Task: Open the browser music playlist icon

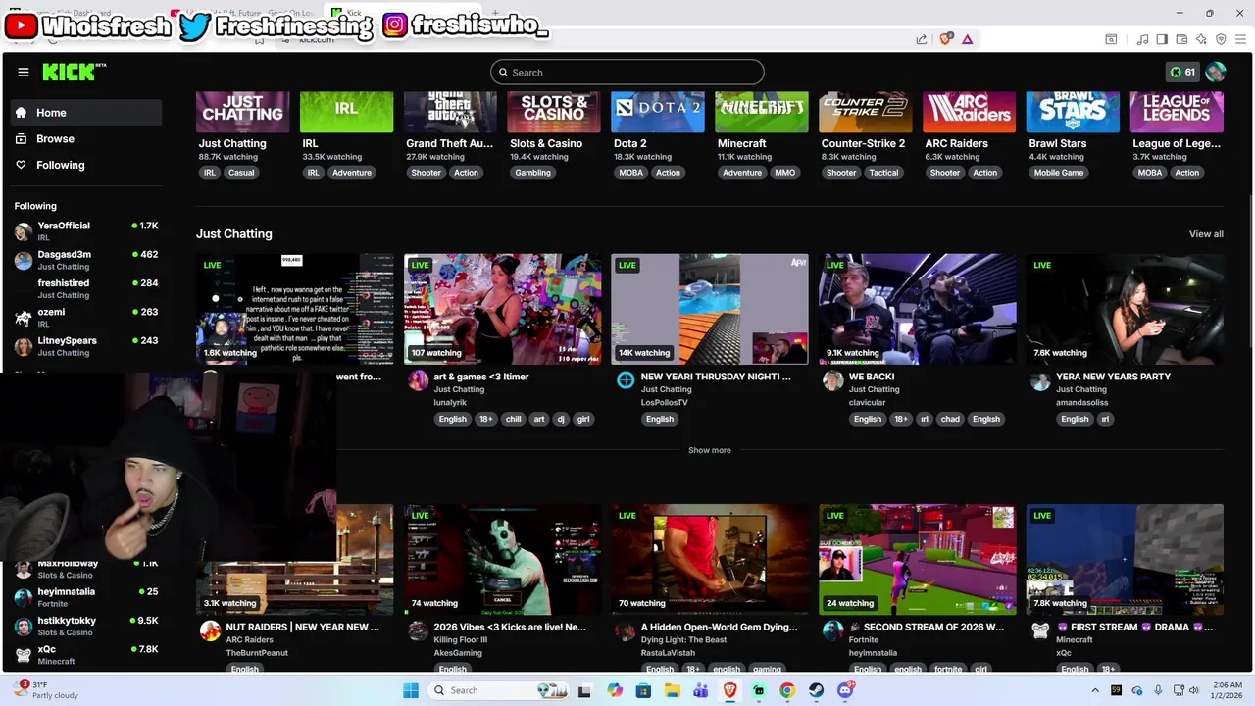Action: tap(1143, 39)
